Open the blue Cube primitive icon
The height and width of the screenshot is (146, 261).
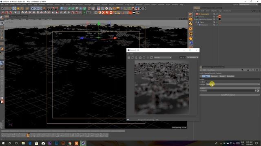point(62,8)
